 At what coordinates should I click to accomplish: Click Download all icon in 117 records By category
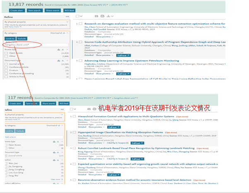(x=59, y=125)
